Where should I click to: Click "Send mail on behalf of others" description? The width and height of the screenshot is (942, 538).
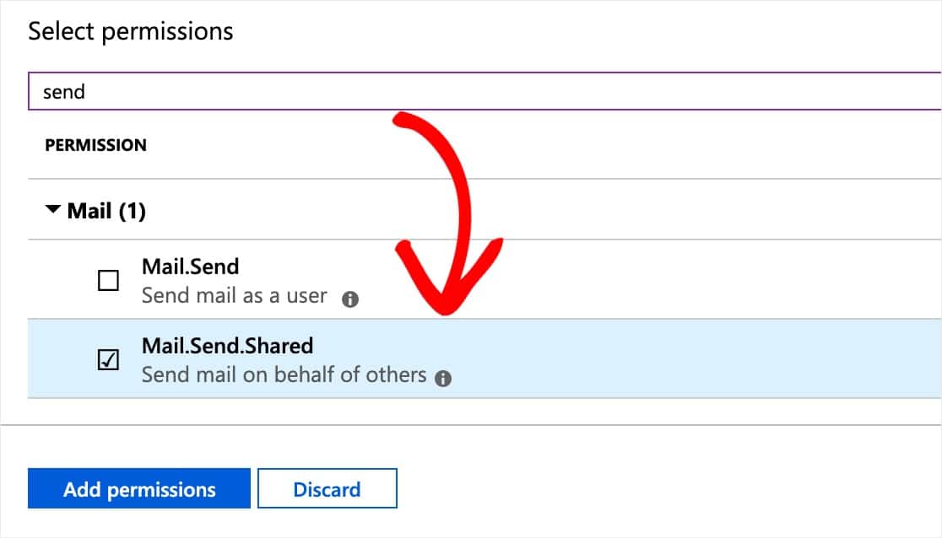284,374
